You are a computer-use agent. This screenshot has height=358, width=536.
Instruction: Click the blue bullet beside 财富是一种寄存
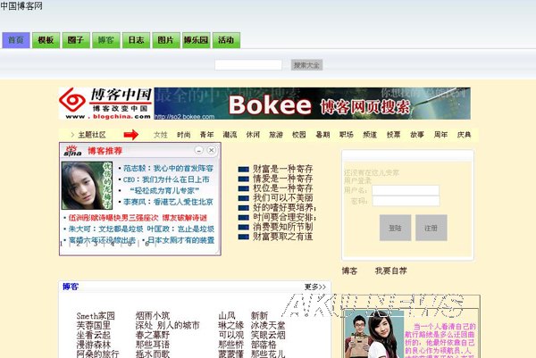pos(244,168)
